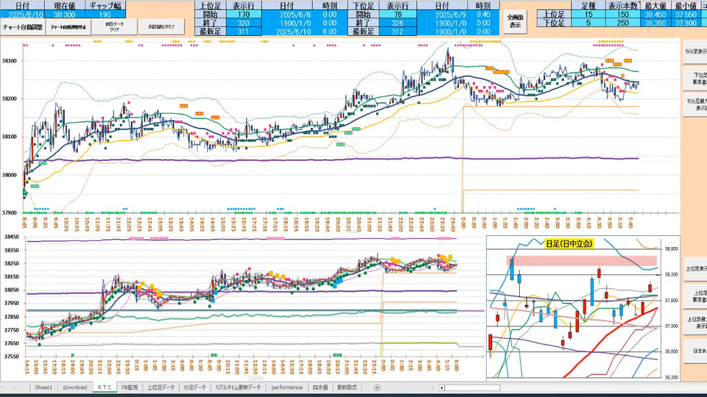
Task: Select the FB監視 sheet tab
Action: pyautogui.click(x=130, y=387)
